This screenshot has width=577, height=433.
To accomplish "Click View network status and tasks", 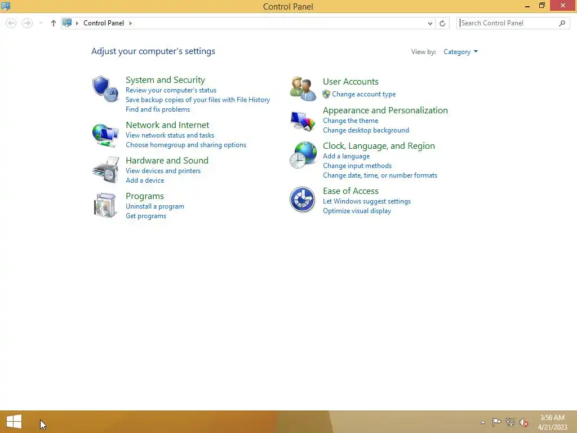I will click(170, 135).
